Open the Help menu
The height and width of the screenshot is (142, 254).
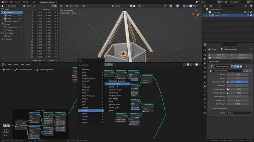33,2
